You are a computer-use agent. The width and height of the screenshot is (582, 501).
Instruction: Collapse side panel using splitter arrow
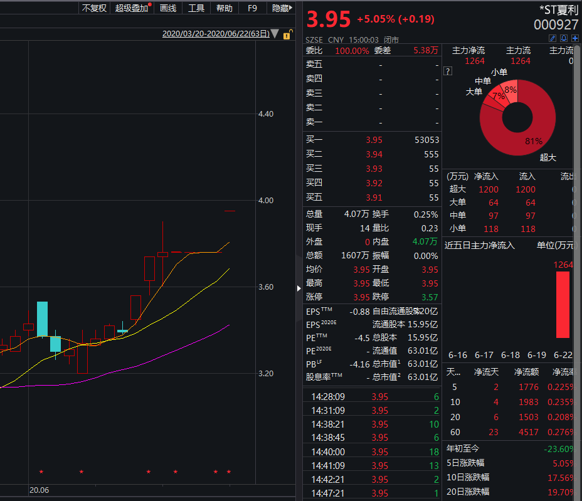point(299,288)
